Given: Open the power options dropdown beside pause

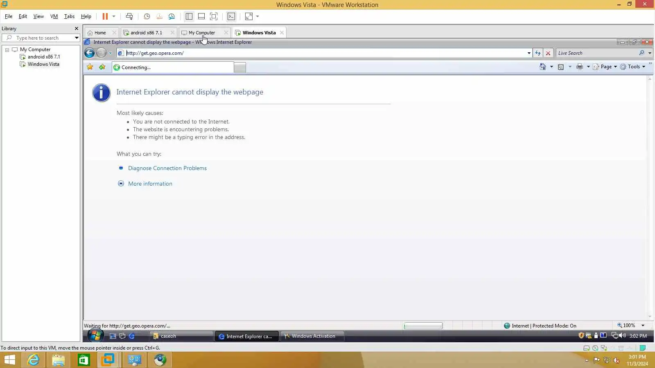Looking at the screenshot, I should coord(114,16).
